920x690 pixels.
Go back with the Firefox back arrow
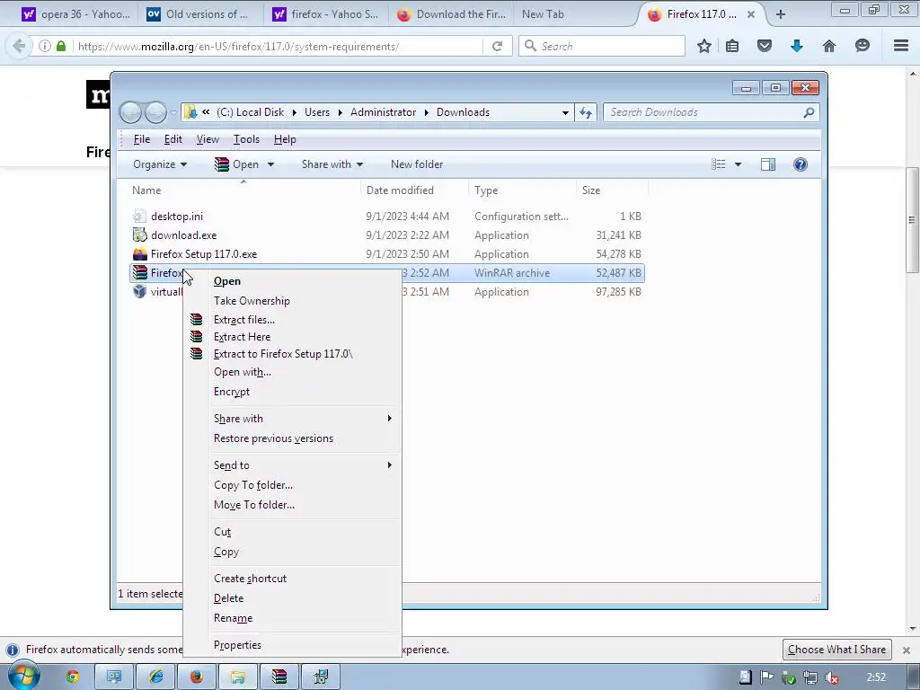pyautogui.click(x=19, y=46)
